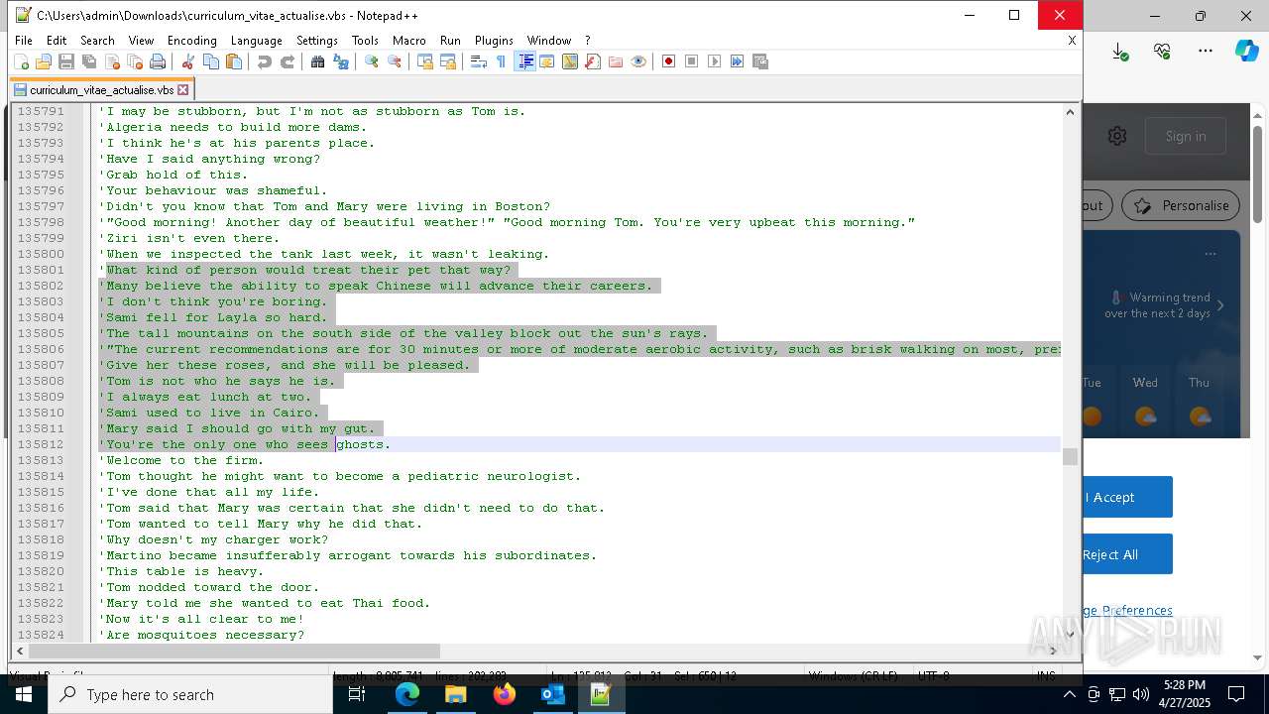Open Find with the binoculars icon
The height and width of the screenshot is (714, 1269).
tap(318, 61)
